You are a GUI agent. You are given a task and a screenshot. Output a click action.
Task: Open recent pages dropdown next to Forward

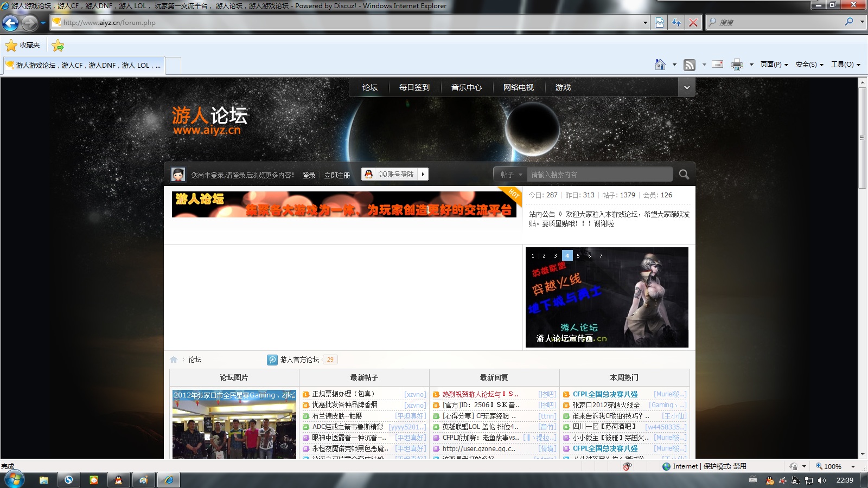[43, 23]
